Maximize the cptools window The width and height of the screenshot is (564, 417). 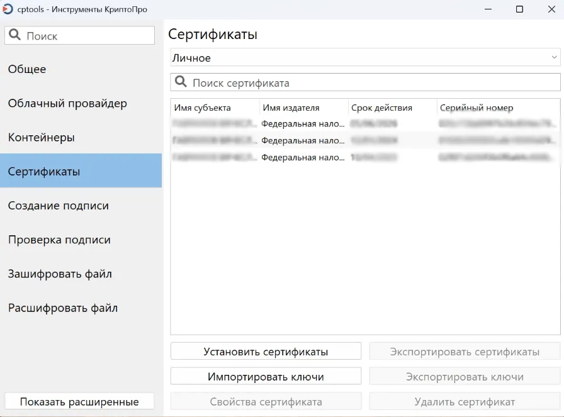[519, 9]
